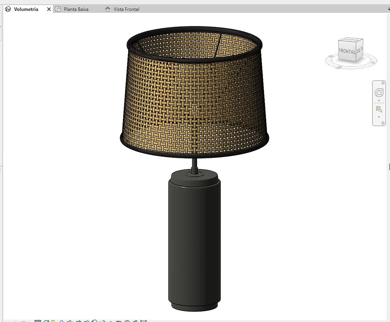390x322 pixels.
Task: Click the FRONTAL face of the ViewCube
Action: point(347,51)
